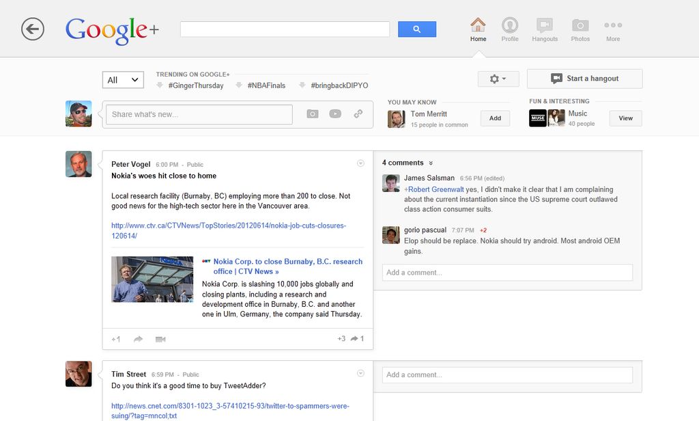Screen dimensions: 699x421
Task: Open Tim Street's name link
Action: click(x=128, y=374)
